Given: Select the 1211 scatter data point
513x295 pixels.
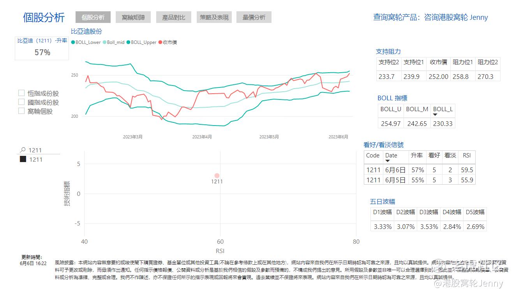Looking at the screenshot, I should pos(217,176).
